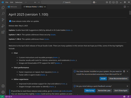The image size is (131, 98).
Task: Open problems errors and warnings indicator
Action: (9, 96)
